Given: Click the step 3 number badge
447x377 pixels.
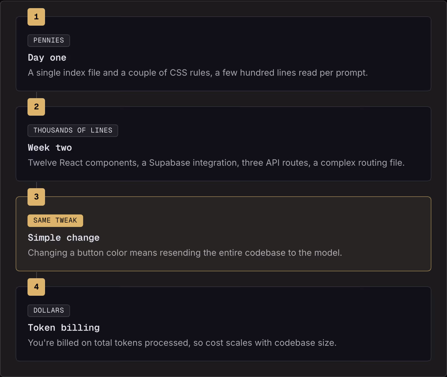Looking at the screenshot, I should [36, 197].
